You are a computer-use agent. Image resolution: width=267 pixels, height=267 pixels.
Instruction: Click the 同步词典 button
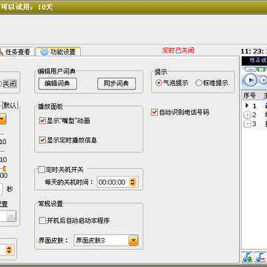pyautogui.click(x=116, y=84)
